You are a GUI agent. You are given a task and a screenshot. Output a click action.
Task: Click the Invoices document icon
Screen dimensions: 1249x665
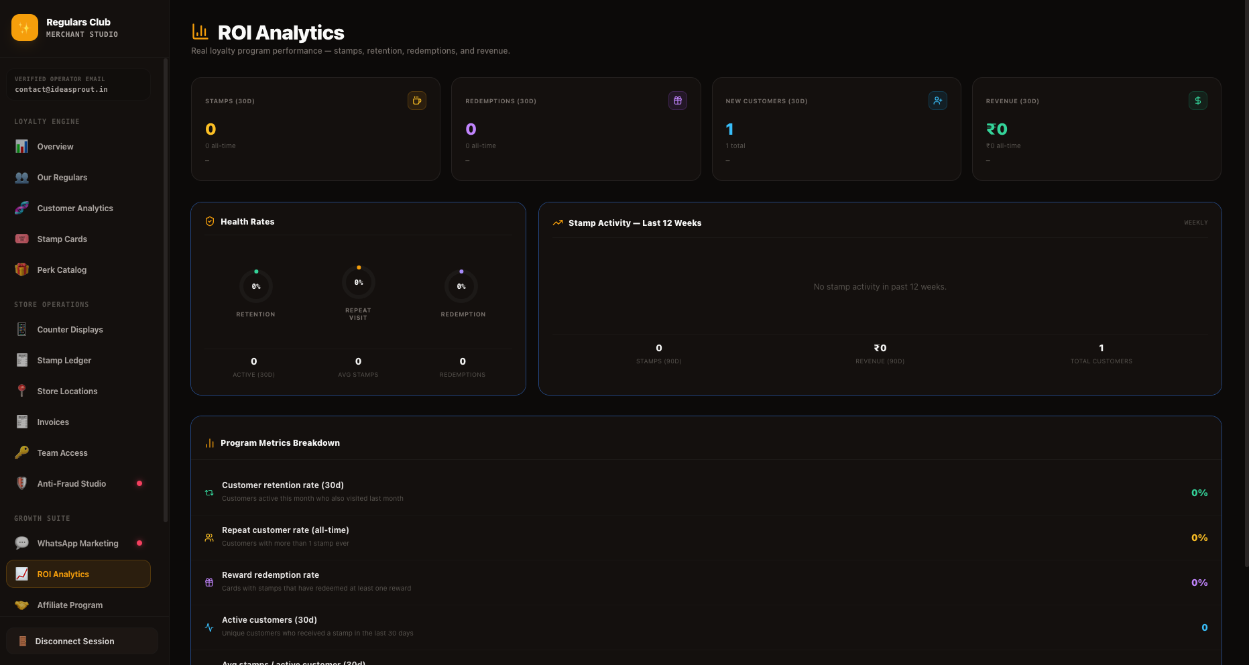(22, 422)
